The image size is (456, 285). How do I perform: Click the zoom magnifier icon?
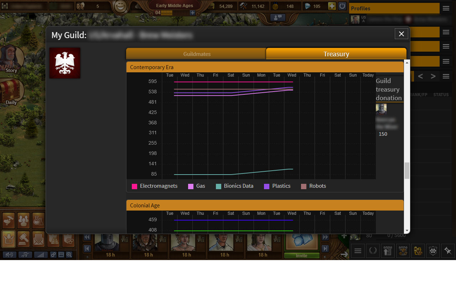pyautogui.click(x=69, y=255)
